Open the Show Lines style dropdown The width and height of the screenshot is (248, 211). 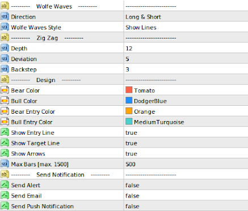(x=186, y=27)
